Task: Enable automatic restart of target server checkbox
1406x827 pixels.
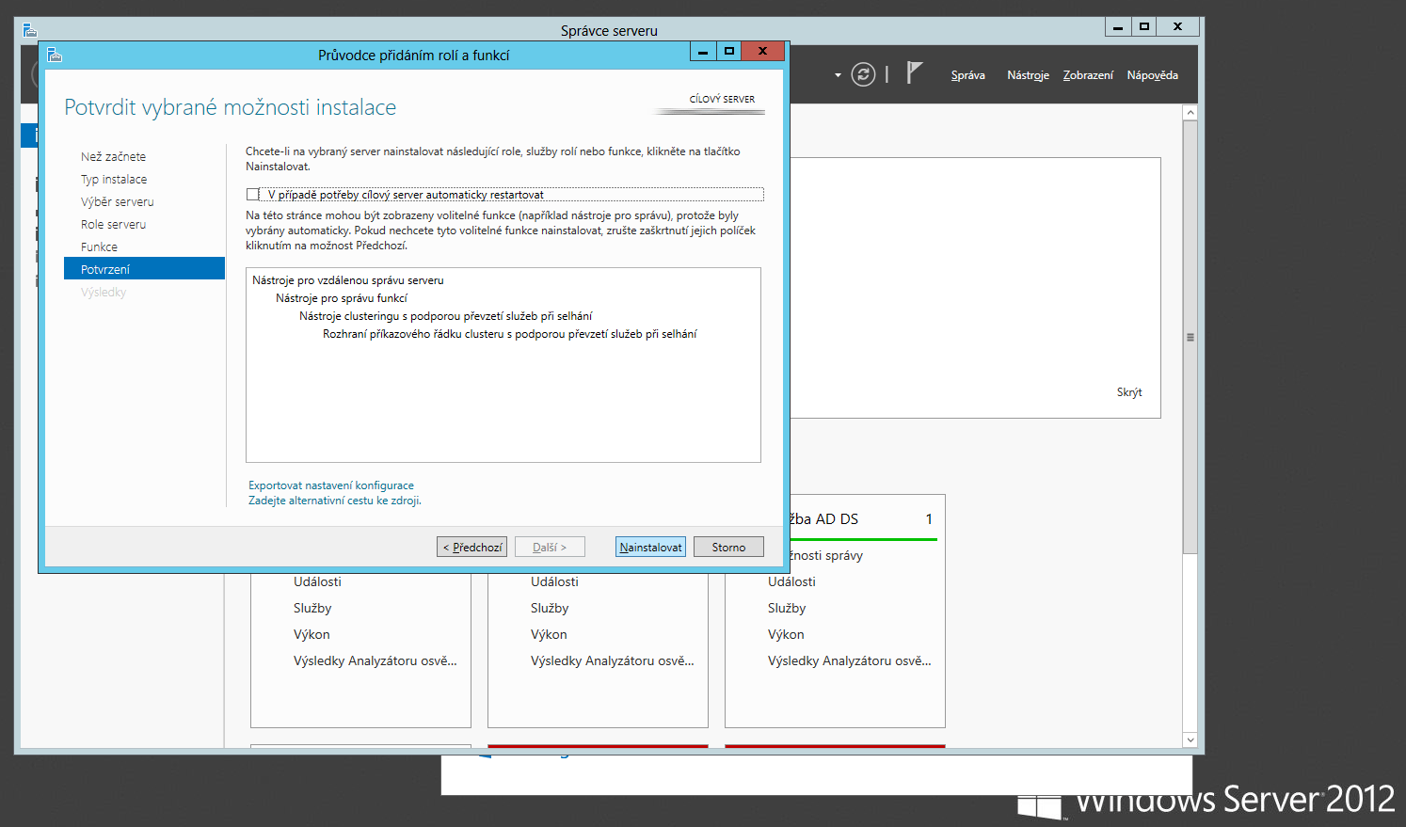Action: [253, 195]
